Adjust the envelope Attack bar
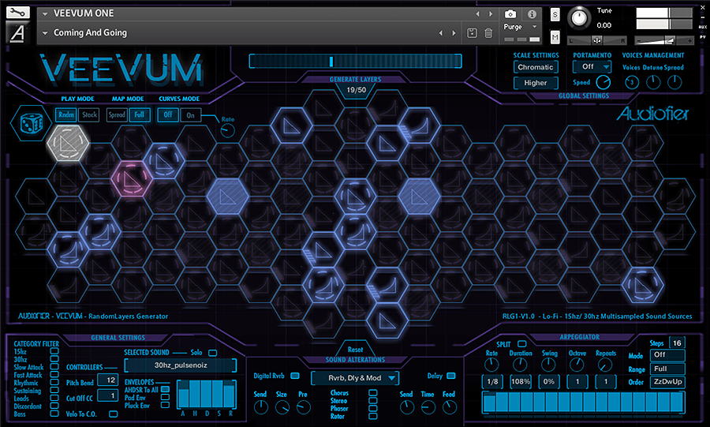The height and width of the screenshot is (427, 710). click(183, 395)
